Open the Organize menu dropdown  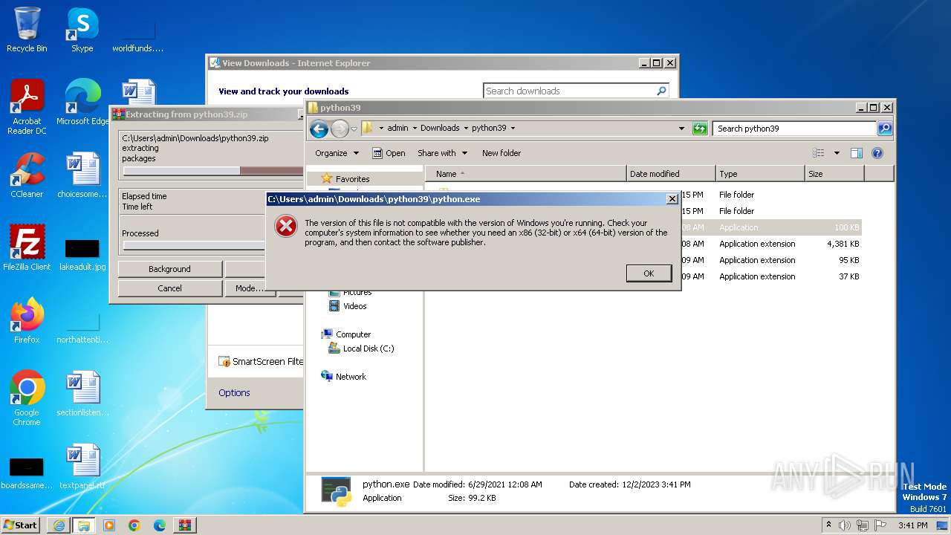pyautogui.click(x=337, y=153)
